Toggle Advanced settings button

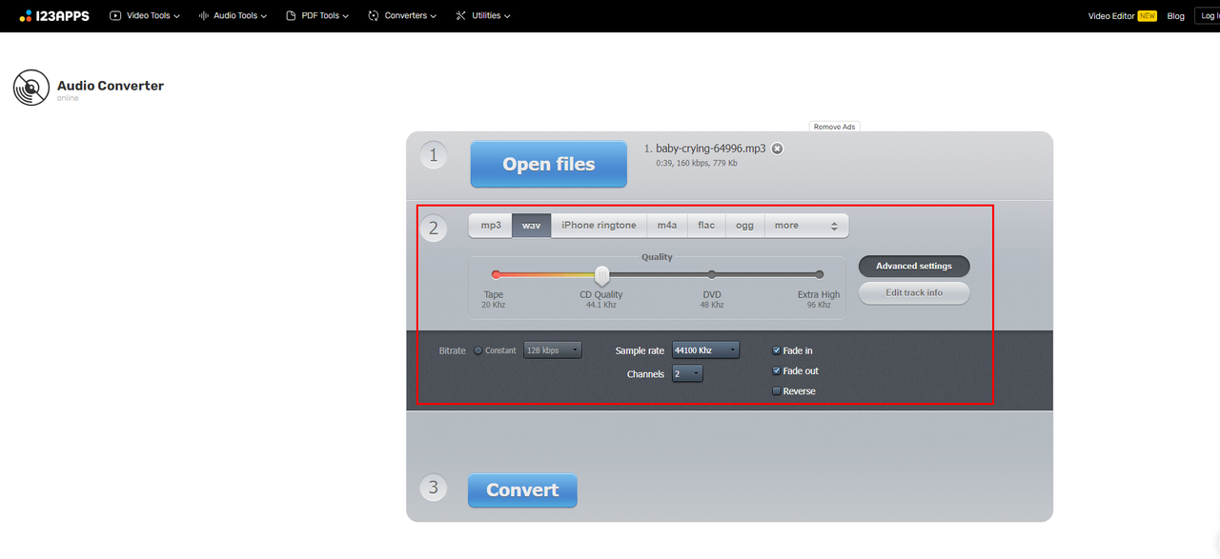[914, 267]
